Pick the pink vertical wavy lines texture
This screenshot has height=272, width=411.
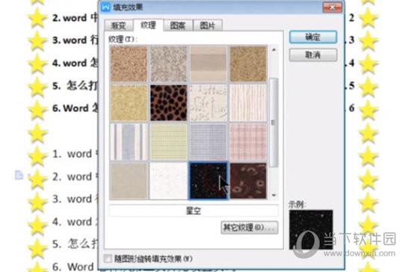(x=248, y=102)
